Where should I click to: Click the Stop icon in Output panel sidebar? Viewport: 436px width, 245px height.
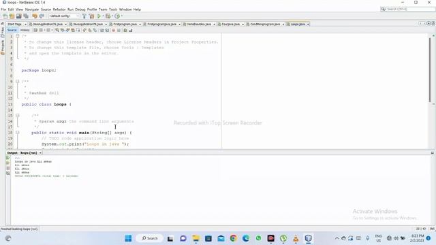(x=7, y=168)
